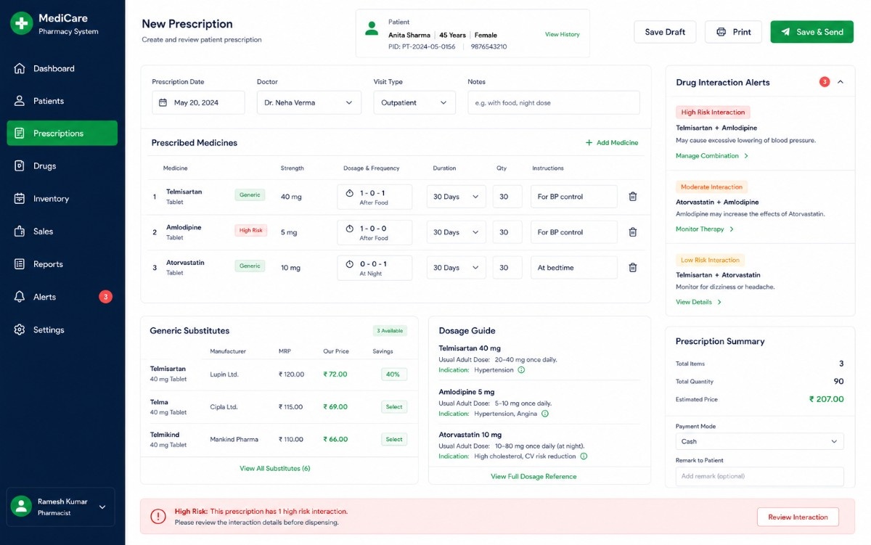This screenshot has width=871, height=545.
Task: Click the Drugs pill icon in sidebar
Action: tap(20, 165)
